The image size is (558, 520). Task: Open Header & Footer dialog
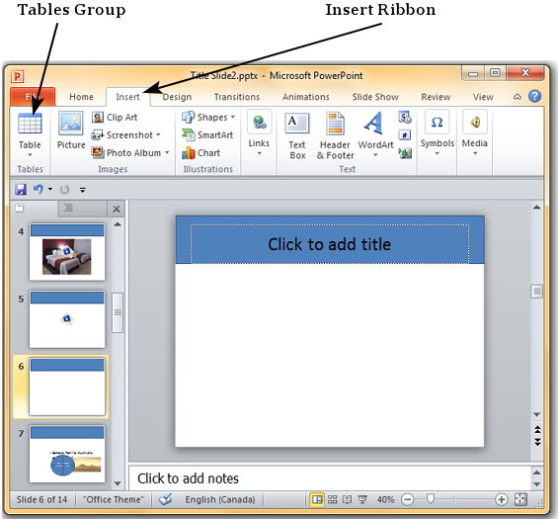click(x=335, y=135)
